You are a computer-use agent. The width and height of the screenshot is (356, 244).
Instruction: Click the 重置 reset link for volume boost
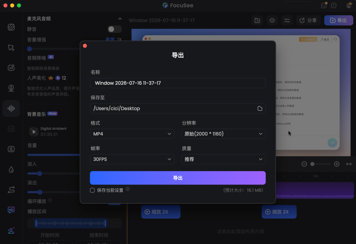point(110,39)
